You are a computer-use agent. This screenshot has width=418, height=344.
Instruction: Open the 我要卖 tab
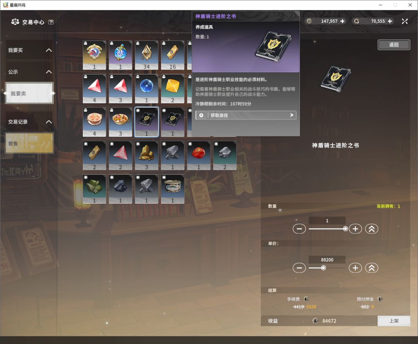29,94
